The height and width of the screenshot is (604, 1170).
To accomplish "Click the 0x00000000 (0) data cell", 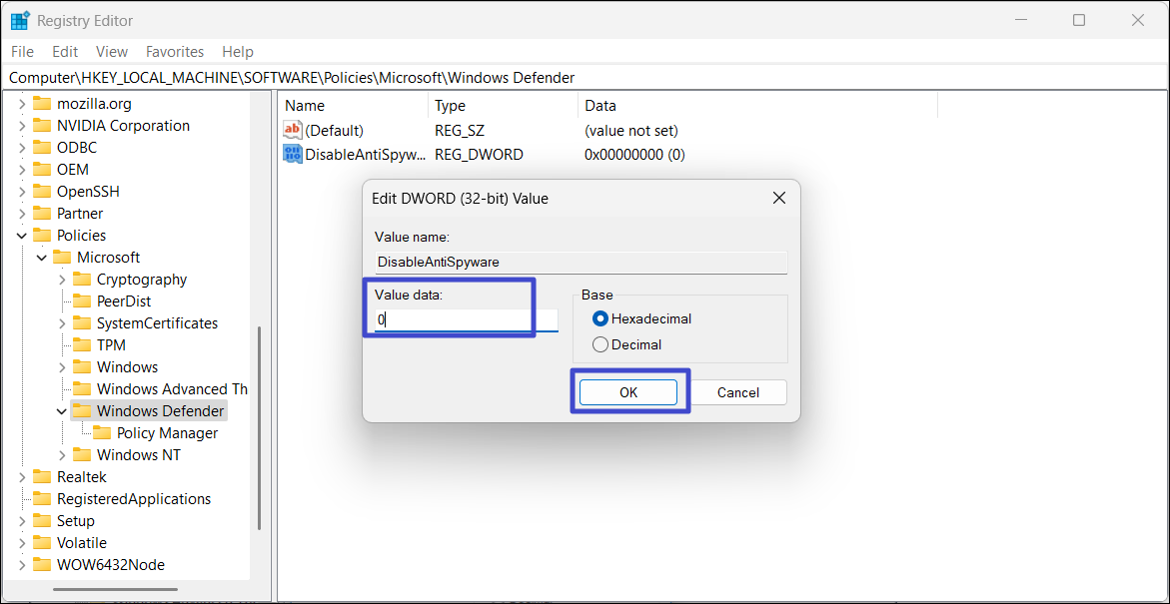I will pyautogui.click(x=635, y=155).
